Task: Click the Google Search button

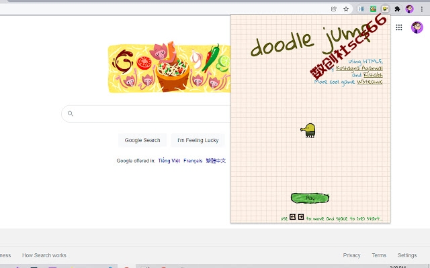Action: [142, 140]
